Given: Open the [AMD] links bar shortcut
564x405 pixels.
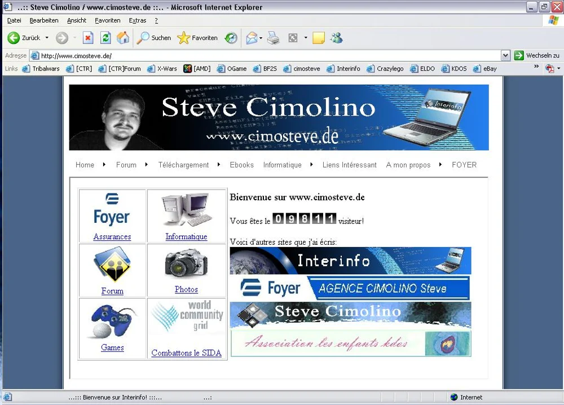Looking at the screenshot, I should click(197, 69).
